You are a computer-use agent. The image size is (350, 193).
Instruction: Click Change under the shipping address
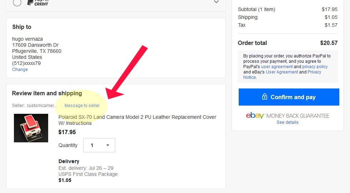click(20, 70)
